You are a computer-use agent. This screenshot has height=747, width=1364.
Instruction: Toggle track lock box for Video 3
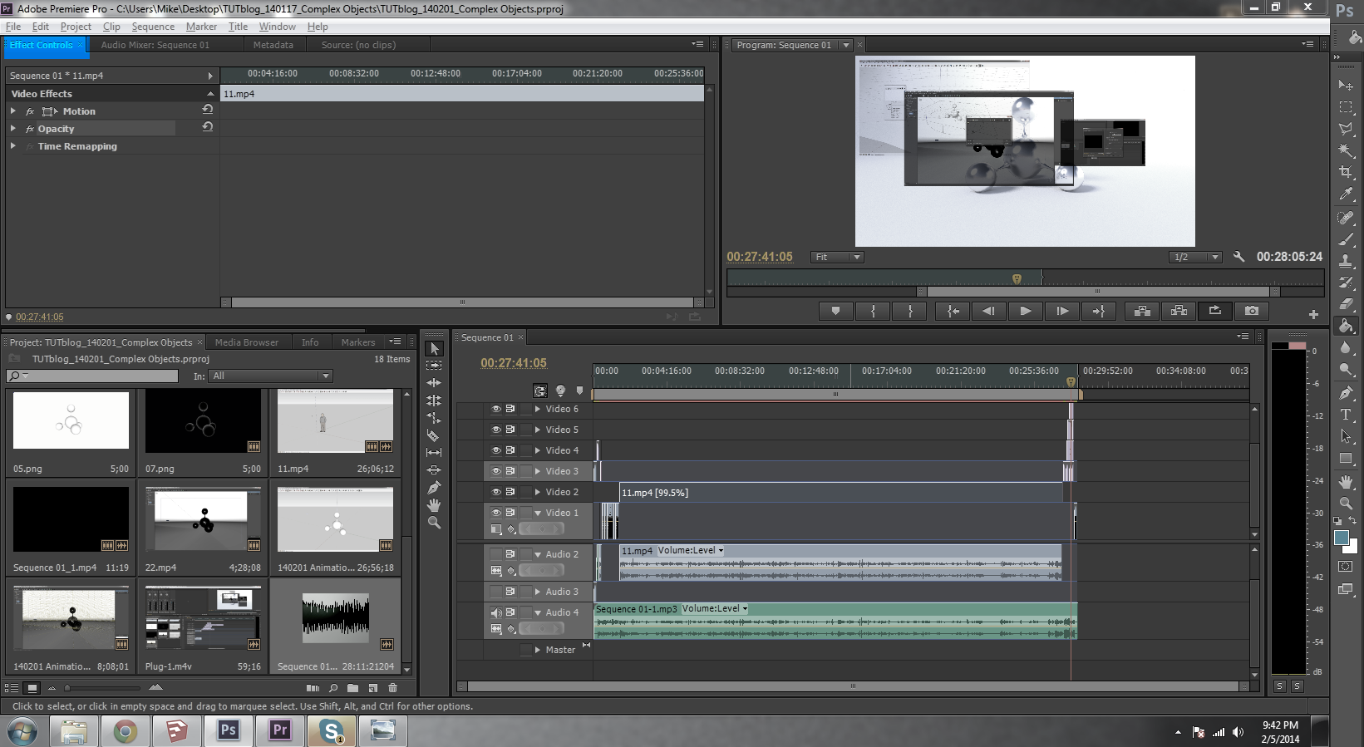525,471
